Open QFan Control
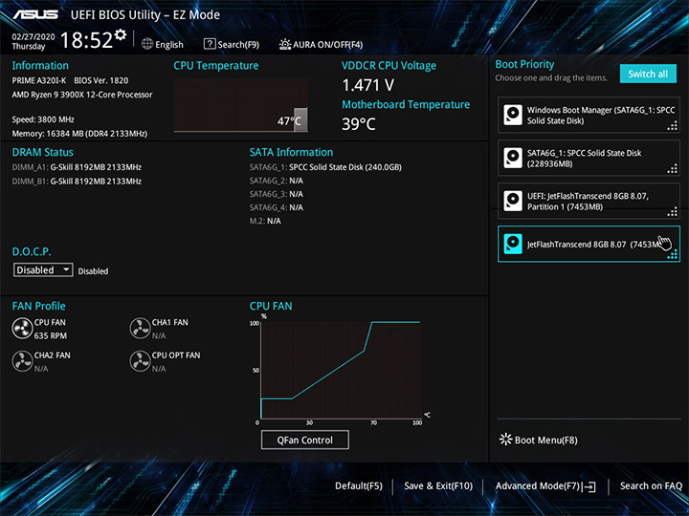 [305, 440]
